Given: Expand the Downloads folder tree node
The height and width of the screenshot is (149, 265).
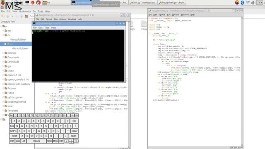Looking at the screenshot, I should click(3, 62).
